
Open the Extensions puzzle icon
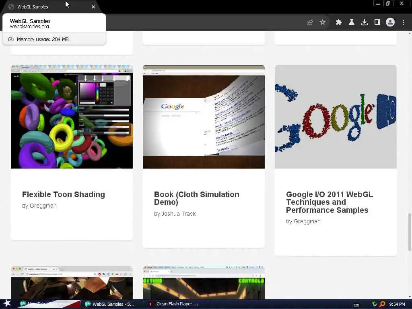pos(339,23)
